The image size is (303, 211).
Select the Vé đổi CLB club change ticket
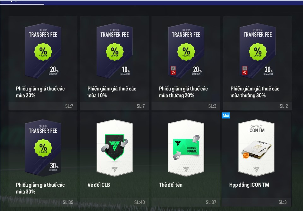tap(114, 159)
